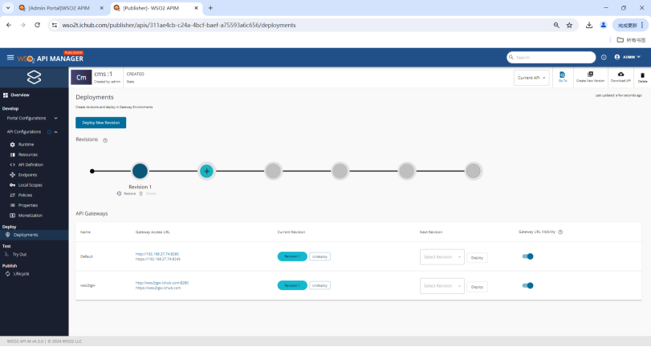The height and width of the screenshot is (347, 651).
Task: Open the hamburger menu beside WSO2 logo
Action: tap(10, 58)
